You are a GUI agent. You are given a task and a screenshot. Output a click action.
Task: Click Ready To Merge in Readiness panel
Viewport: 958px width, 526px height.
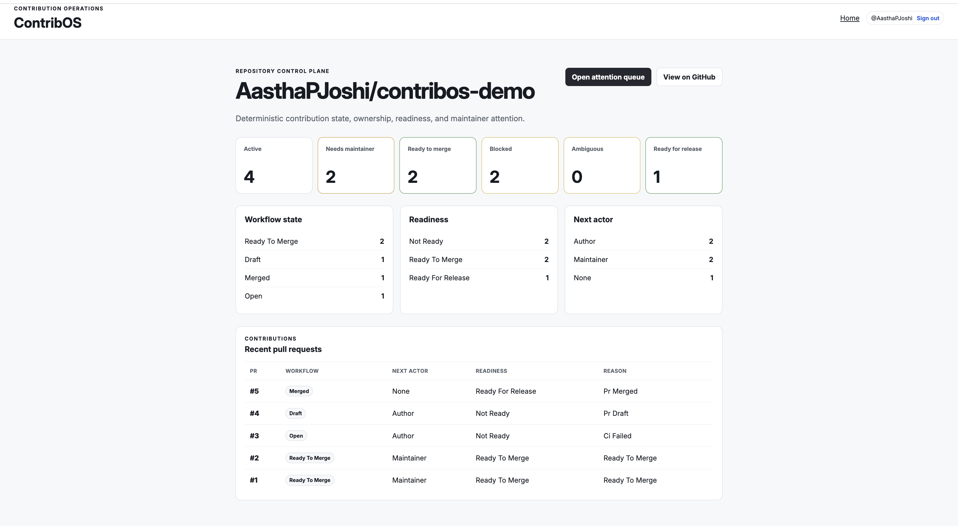point(479,260)
